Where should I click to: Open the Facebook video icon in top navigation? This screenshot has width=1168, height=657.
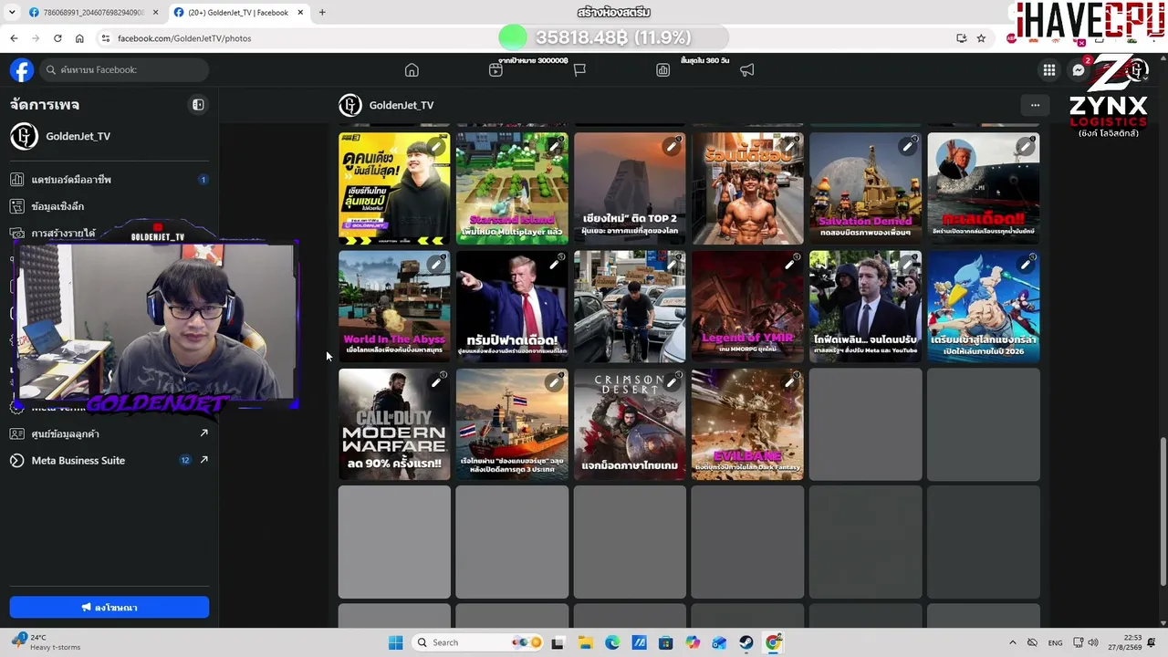point(495,70)
